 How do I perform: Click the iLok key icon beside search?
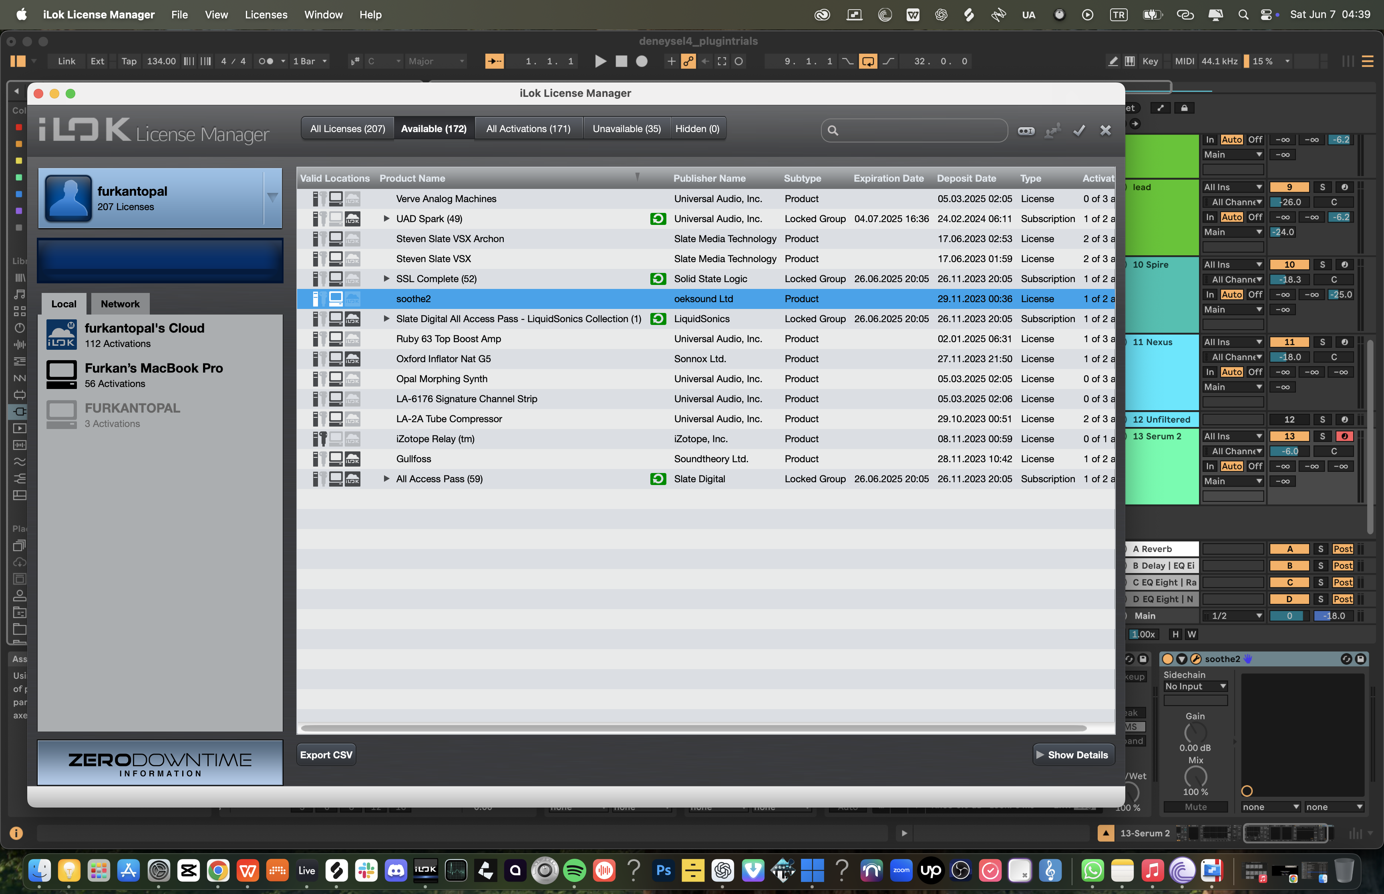point(1026,130)
